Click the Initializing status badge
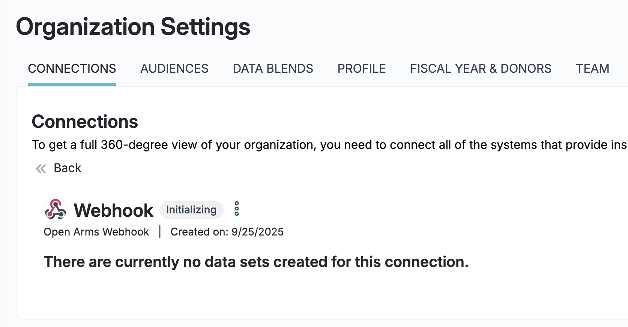The width and height of the screenshot is (628, 327). [191, 210]
